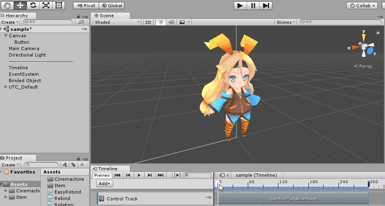Select Button in Hierarchy
This screenshot has height=206, width=385.
point(22,42)
